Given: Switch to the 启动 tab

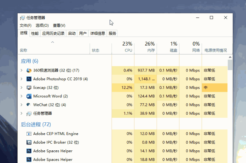Looking at the screenshot, I should pos(72,33).
